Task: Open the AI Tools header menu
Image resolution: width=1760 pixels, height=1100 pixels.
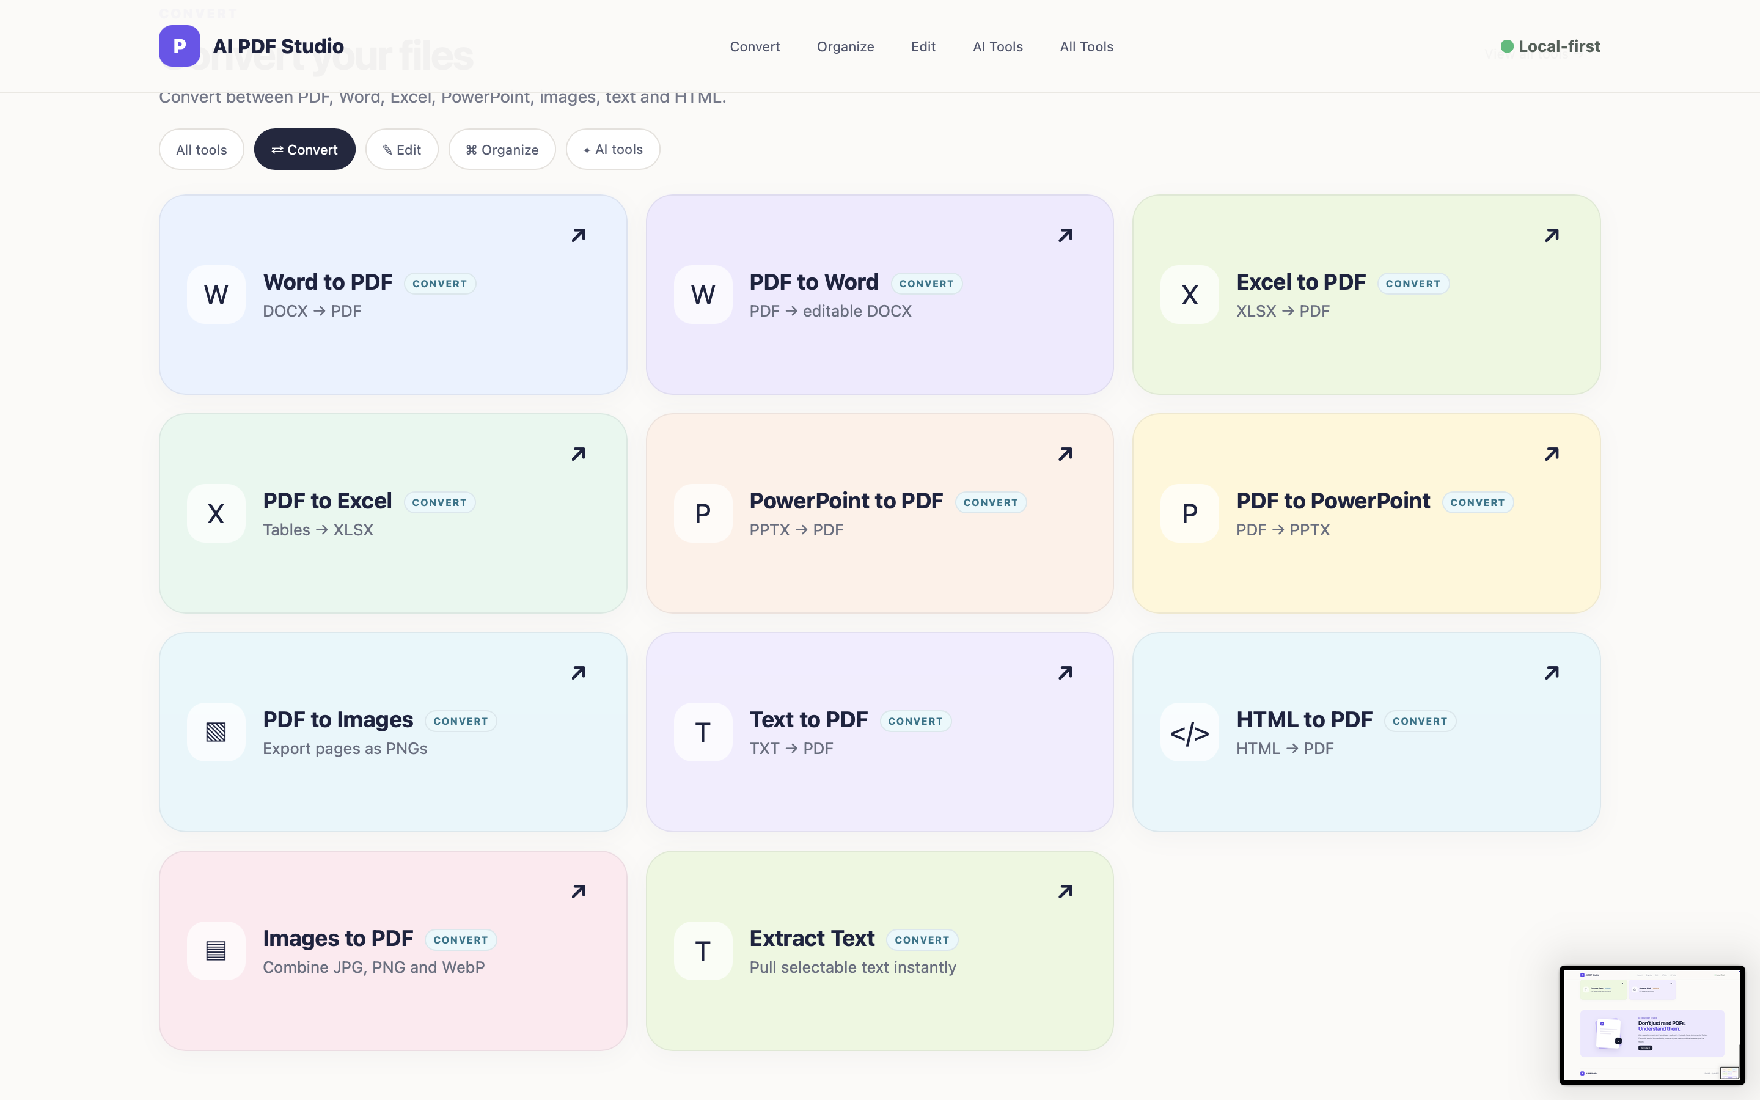Action: [997, 46]
